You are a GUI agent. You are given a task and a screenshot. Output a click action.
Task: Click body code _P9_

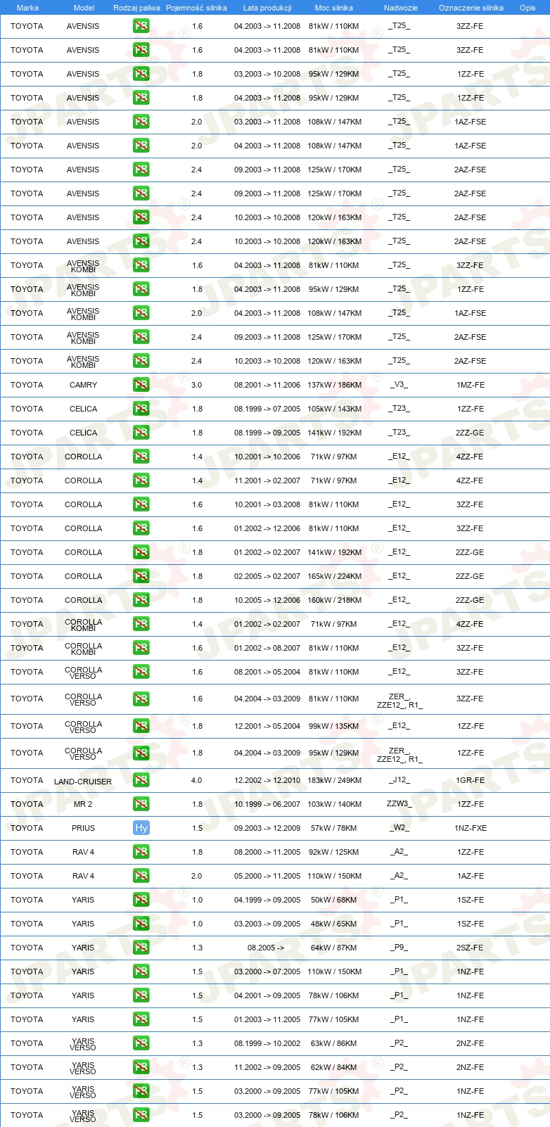pyautogui.click(x=399, y=947)
